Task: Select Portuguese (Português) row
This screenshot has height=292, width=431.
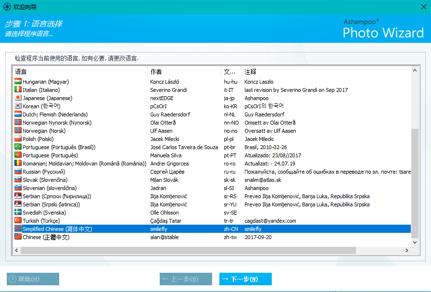Action: point(212,155)
